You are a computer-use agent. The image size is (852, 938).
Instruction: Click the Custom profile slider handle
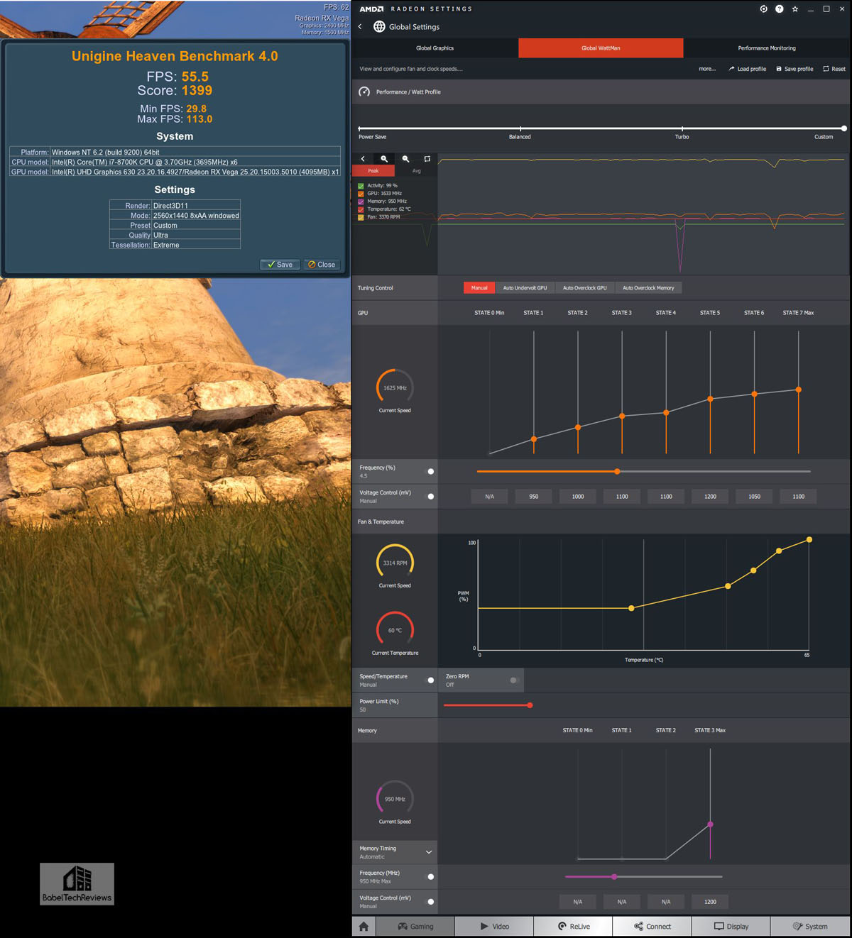(843, 128)
